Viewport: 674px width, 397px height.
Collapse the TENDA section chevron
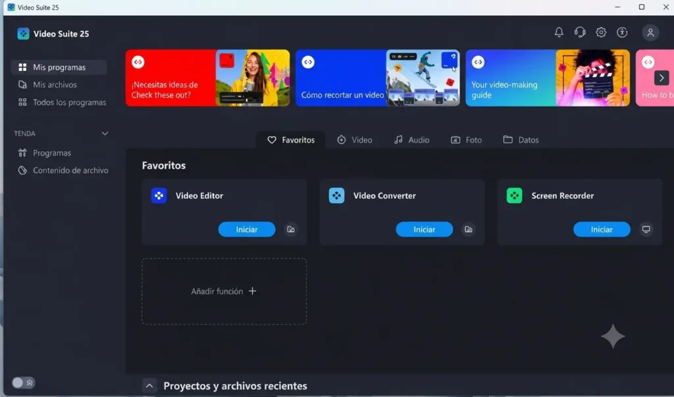click(105, 133)
